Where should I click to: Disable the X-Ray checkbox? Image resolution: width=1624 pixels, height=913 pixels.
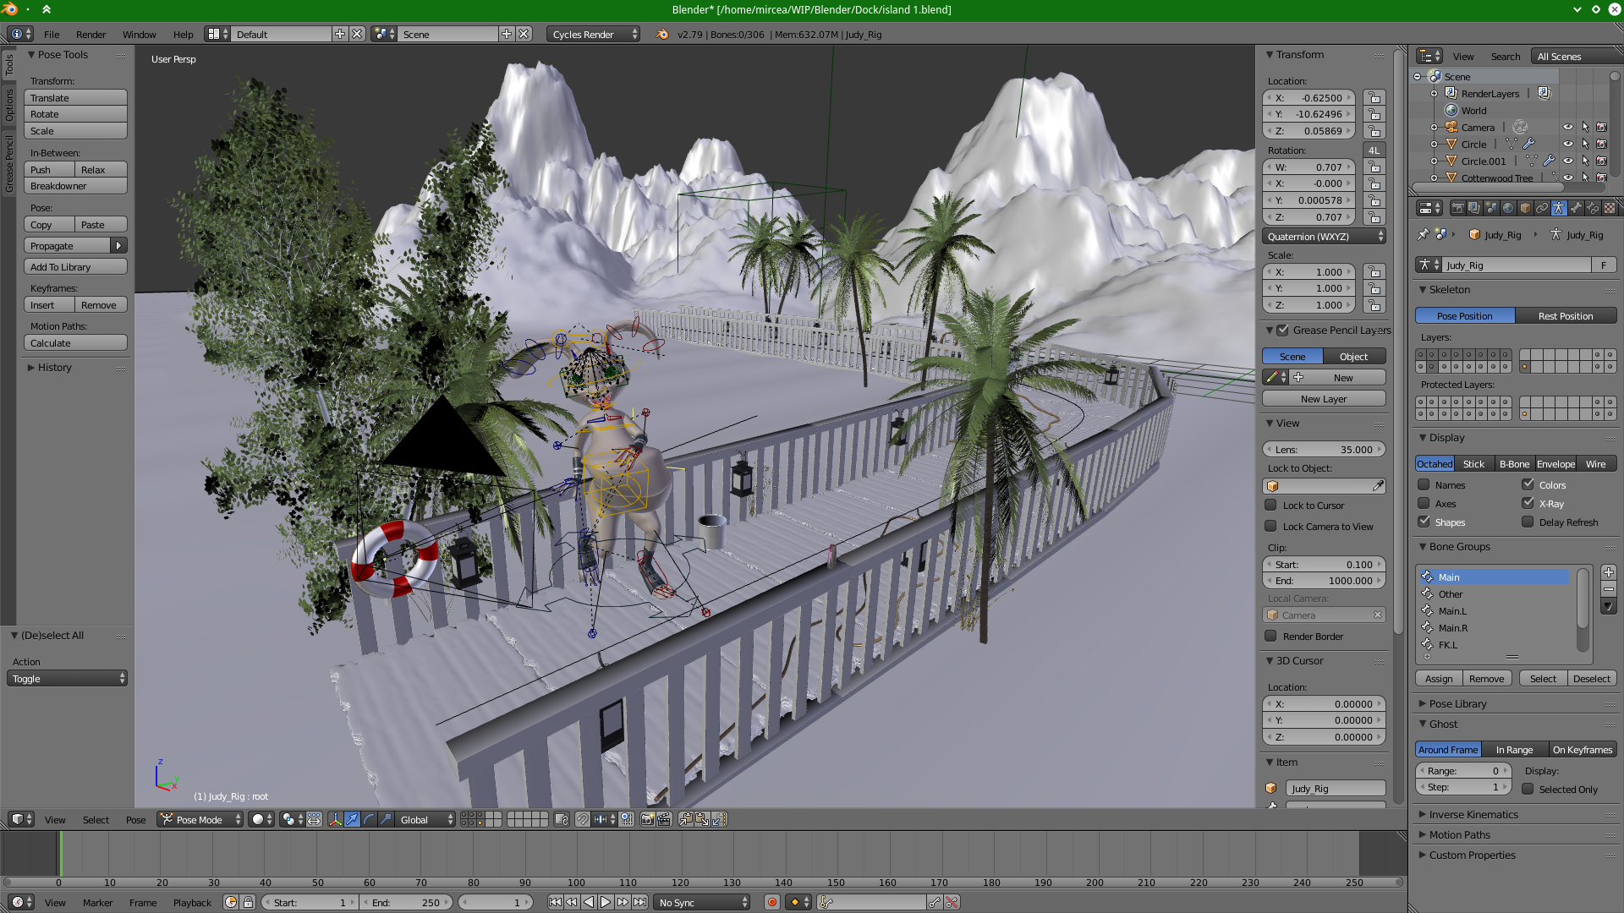[1528, 503]
